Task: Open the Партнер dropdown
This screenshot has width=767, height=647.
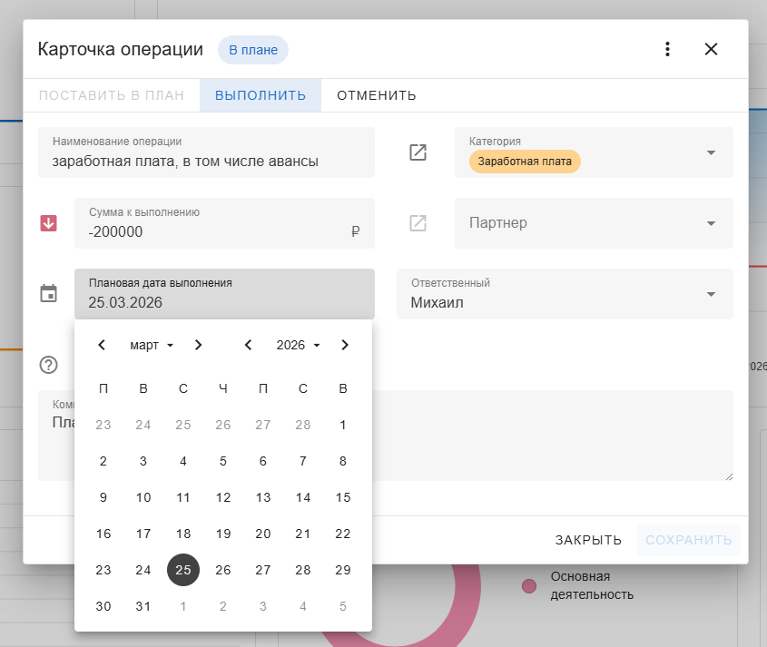Action: click(x=711, y=223)
